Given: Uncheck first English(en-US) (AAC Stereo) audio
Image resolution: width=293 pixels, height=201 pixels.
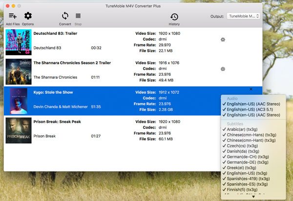Looking at the screenshot, I should (x=253, y=104).
